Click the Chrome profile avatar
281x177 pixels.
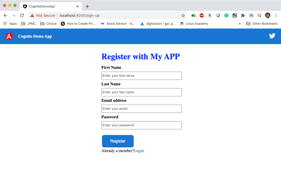click(267, 15)
